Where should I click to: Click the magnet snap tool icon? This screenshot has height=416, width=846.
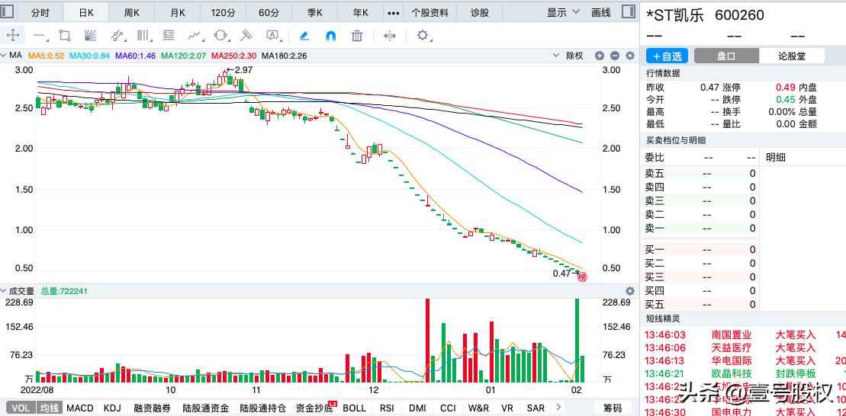pos(330,36)
